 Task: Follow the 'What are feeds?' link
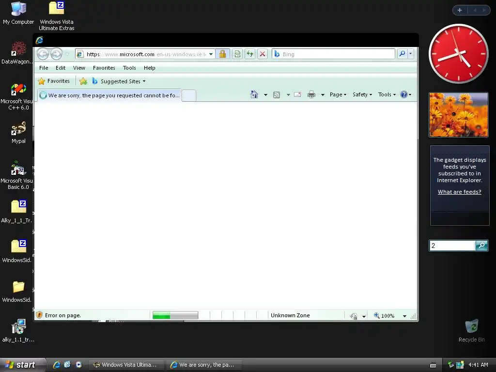[x=459, y=192]
